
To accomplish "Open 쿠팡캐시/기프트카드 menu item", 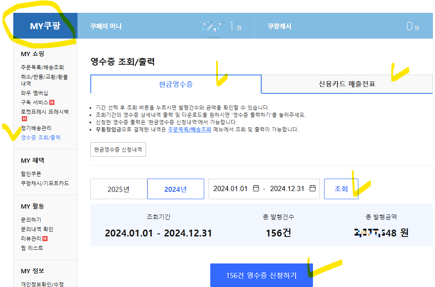I will 45,183.
